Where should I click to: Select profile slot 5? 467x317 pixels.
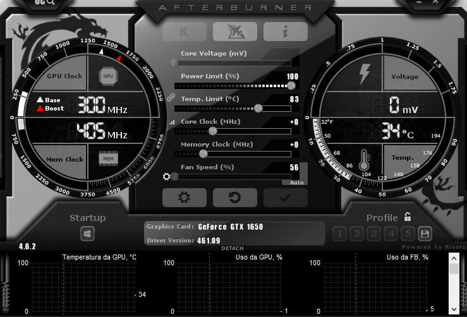(x=408, y=234)
